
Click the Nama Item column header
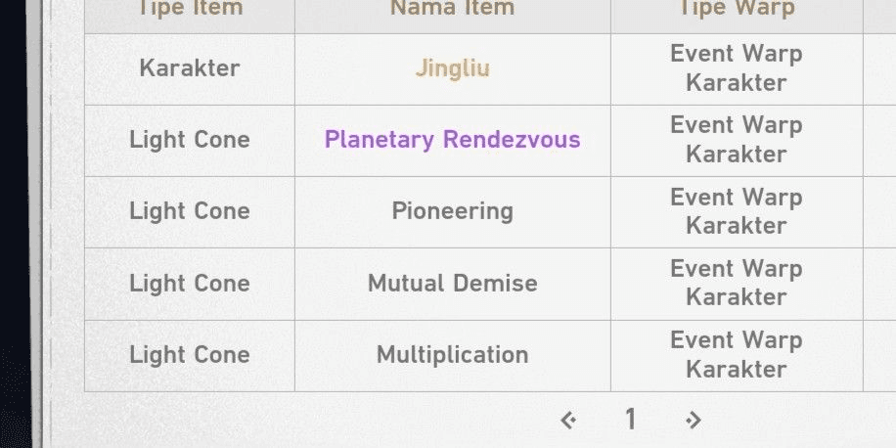(x=452, y=10)
